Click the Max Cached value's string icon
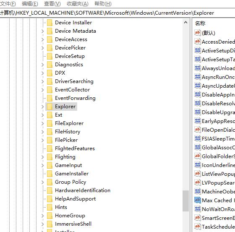 [197, 200]
